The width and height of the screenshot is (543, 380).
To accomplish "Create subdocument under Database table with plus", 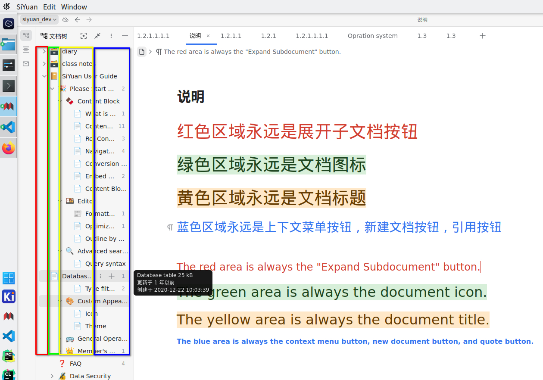I will point(112,276).
